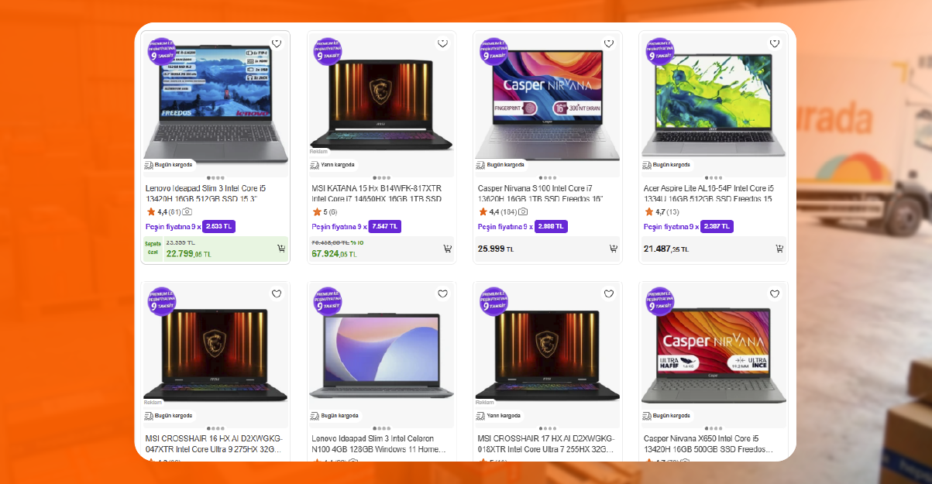
Task: Click heart icon on Acer Aspire Lite card
Action: coord(774,43)
